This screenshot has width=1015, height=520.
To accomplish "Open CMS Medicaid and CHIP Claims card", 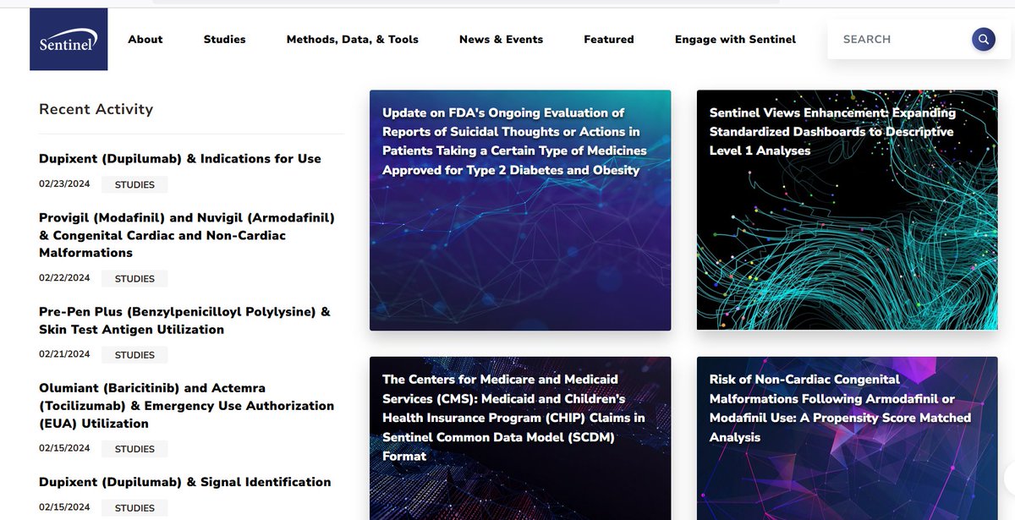I will click(520, 438).
